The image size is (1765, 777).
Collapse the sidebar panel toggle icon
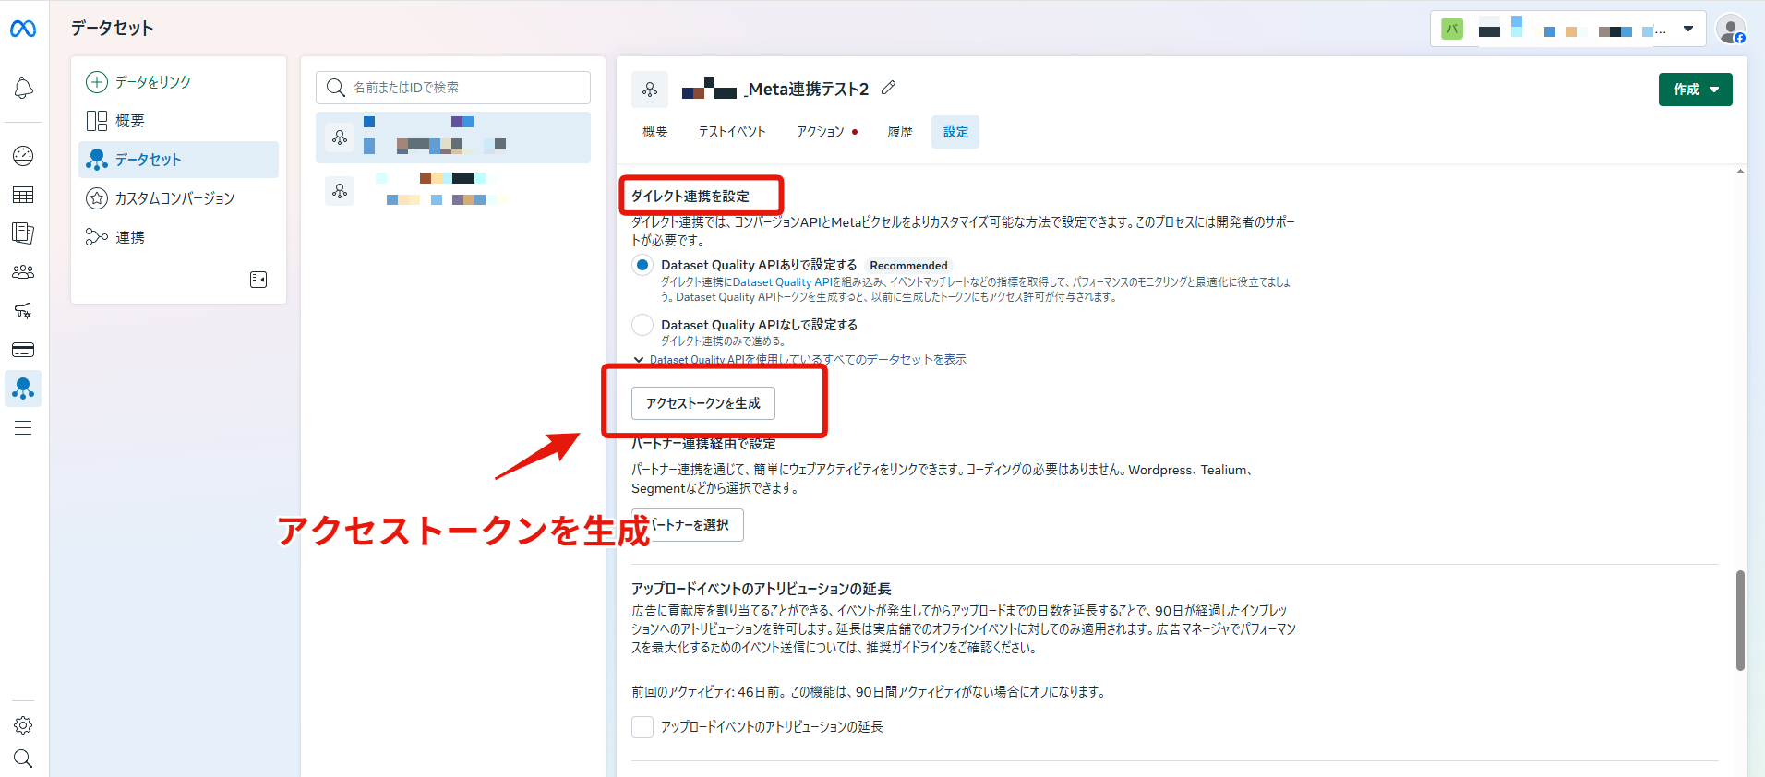[x=258, y=280]
